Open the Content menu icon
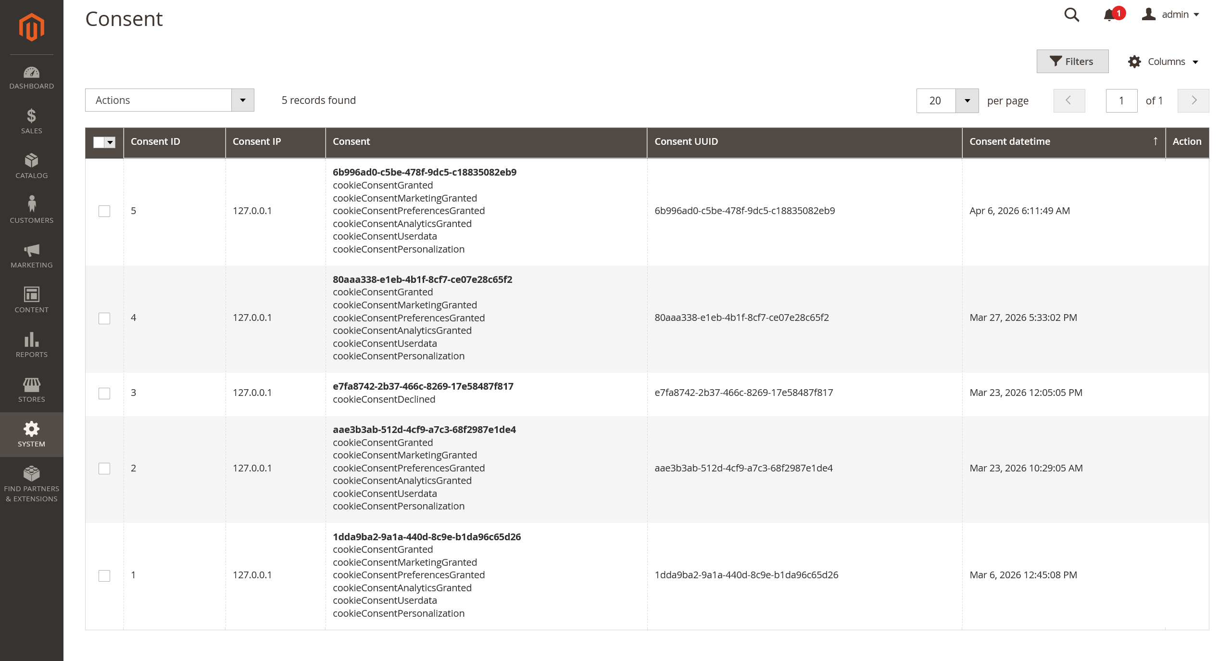Viewport: 1231px width, 661px height. click(32, 294)
